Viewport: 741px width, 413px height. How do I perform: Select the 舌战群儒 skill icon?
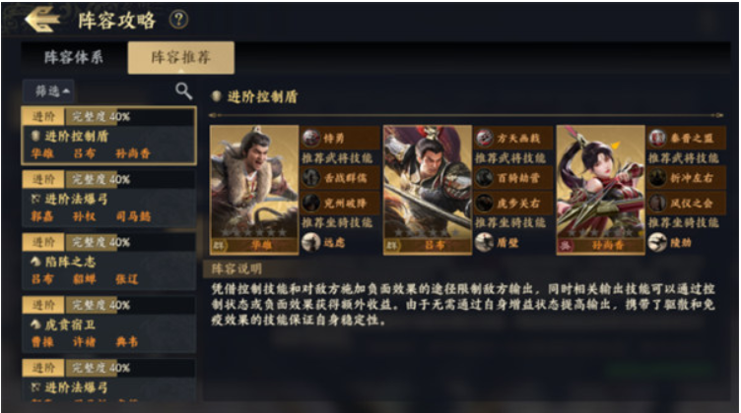pos(311,178)
